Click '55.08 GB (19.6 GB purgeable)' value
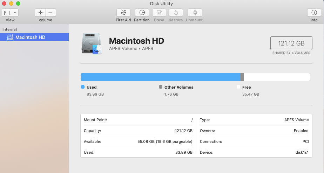Image resolution: width=324 pixels, height=173 pixels. point(165,141)
